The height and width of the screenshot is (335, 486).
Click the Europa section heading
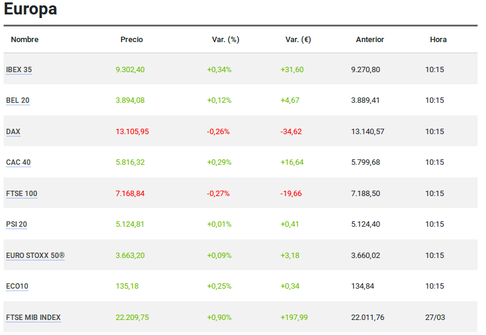[x=31, y=10]
